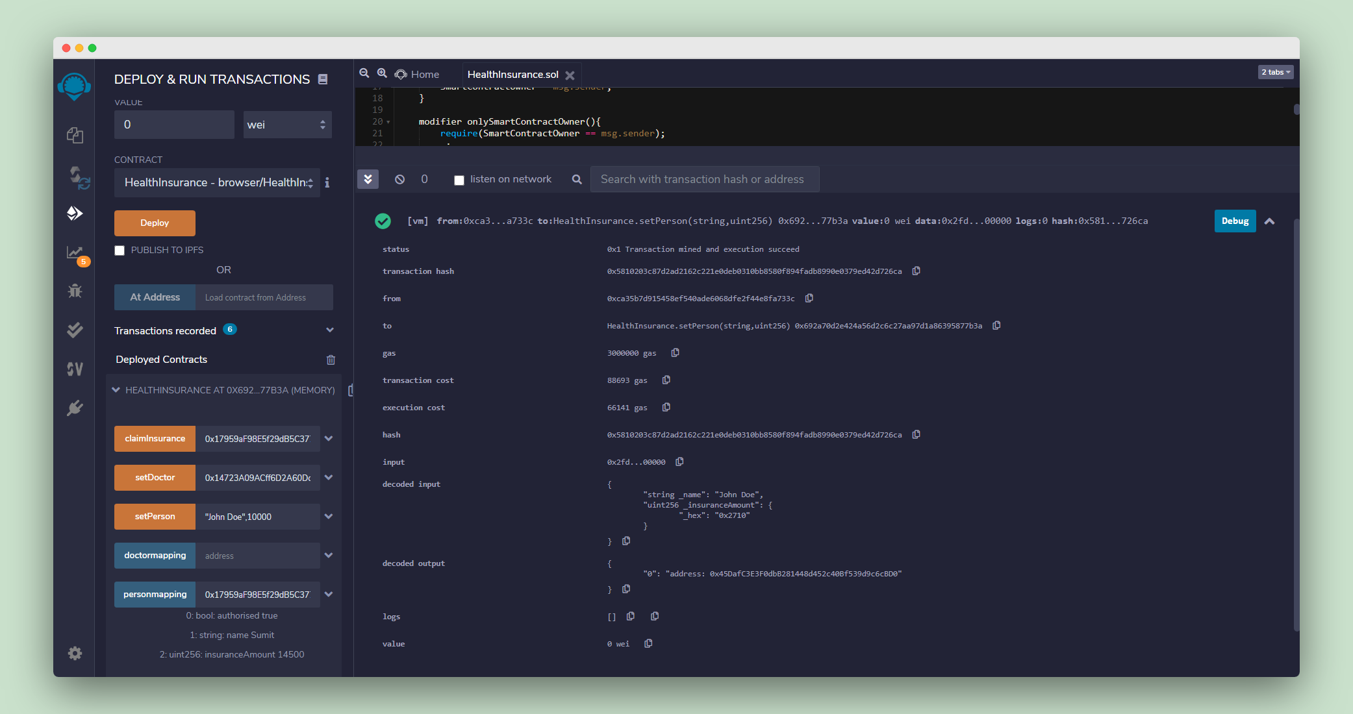Open the 2 tabs menu

[x=1275, y=72]
